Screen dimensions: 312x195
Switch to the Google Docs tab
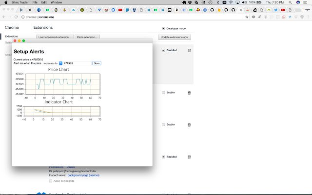127,10
